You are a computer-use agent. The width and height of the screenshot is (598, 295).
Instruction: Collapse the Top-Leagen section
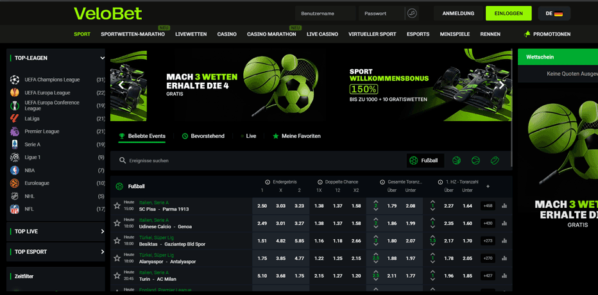point(102,58)
